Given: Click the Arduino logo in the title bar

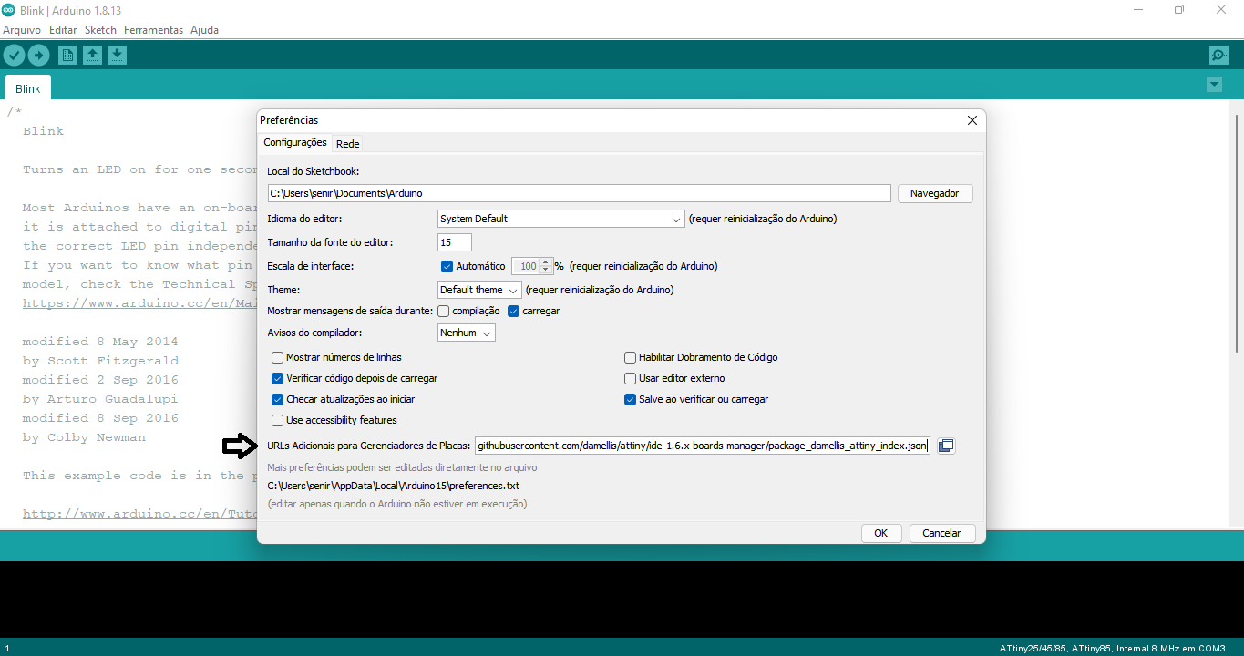Looking at the screenshot, I should [x=9, y=9].
